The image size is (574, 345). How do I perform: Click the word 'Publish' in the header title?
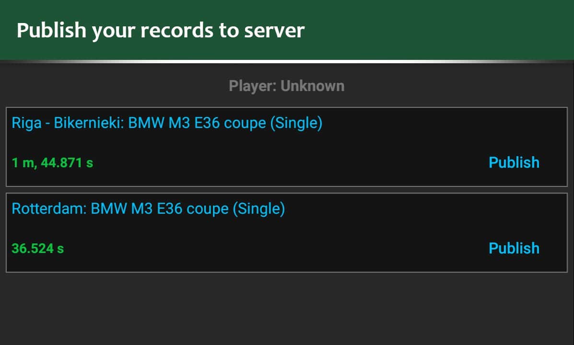pyautogui.click(x=51, y=30)
